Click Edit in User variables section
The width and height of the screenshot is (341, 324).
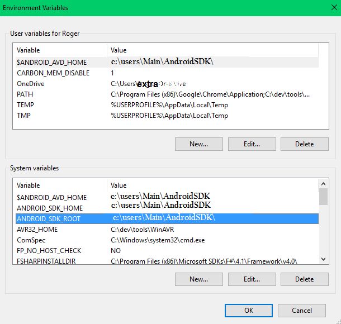[252, 144]
